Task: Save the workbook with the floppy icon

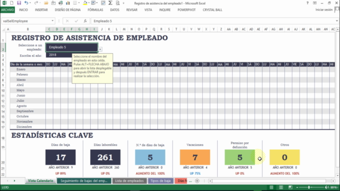Action: click(19, 3)
